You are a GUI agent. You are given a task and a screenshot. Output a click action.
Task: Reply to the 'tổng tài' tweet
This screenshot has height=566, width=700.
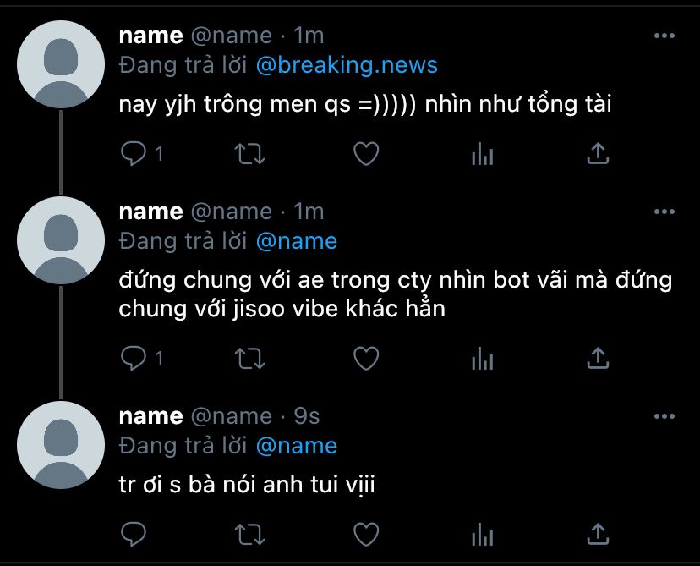click(134, 154)
